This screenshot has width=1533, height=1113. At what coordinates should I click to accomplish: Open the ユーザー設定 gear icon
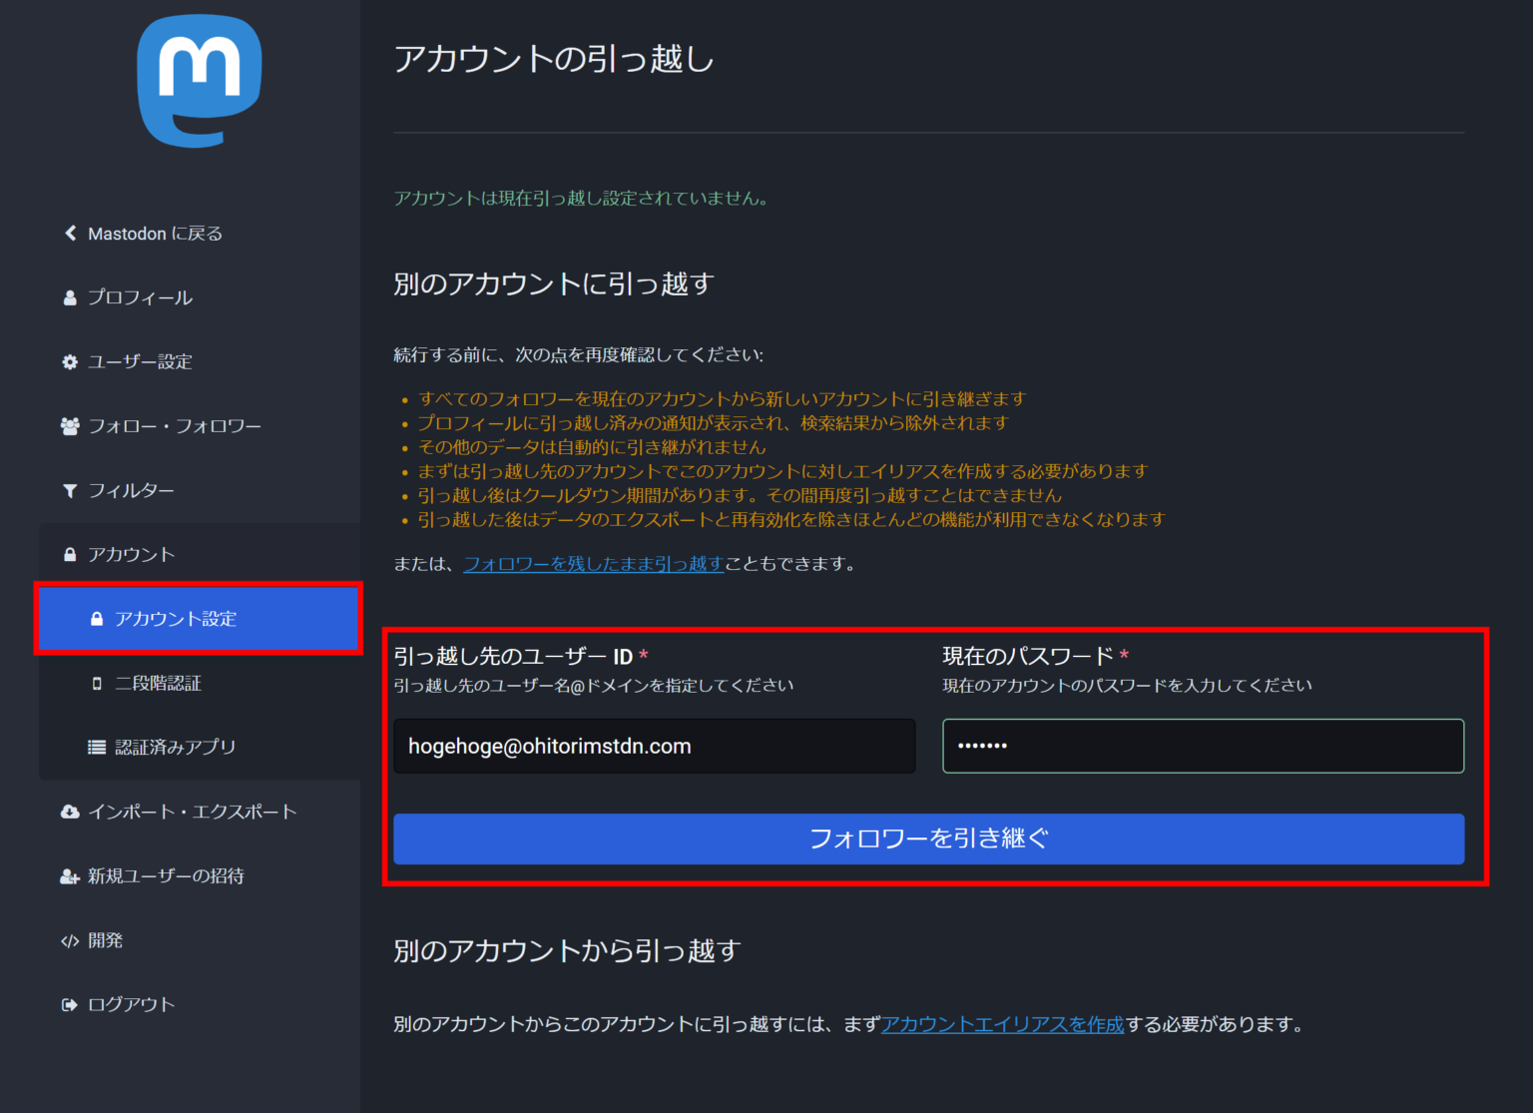[69, 361]
